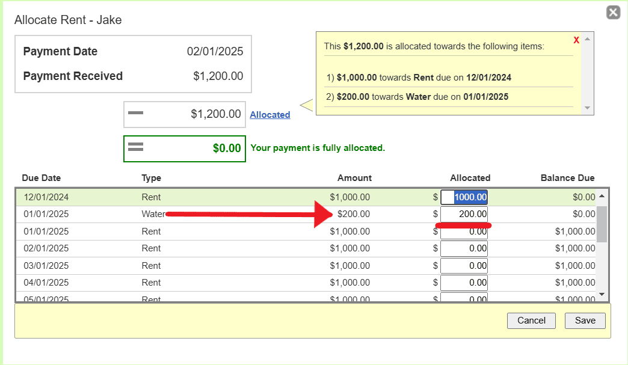Click allocated field for 01/01/2025 Rent
The image size is (628, 365).
[x=464, y=232]
